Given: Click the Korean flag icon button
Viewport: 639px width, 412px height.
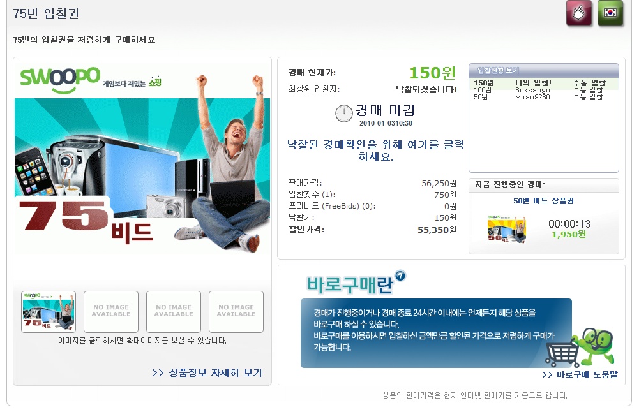Looking at the screenshot, I should click(610, 13).
